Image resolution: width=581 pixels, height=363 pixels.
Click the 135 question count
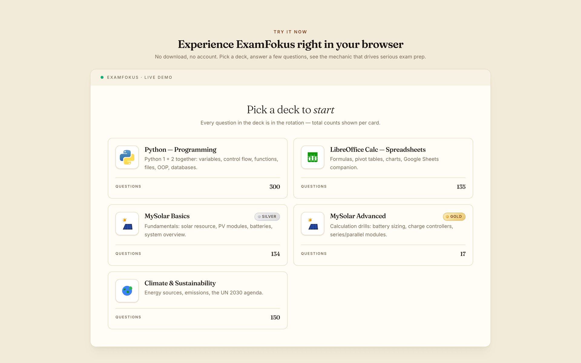point(461,187)
